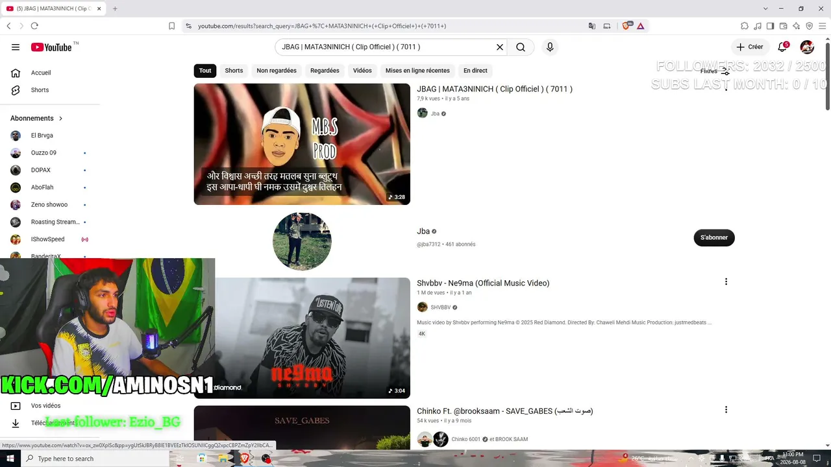
Task: Open the account avatar menu
Action: (x=807, y=47)
